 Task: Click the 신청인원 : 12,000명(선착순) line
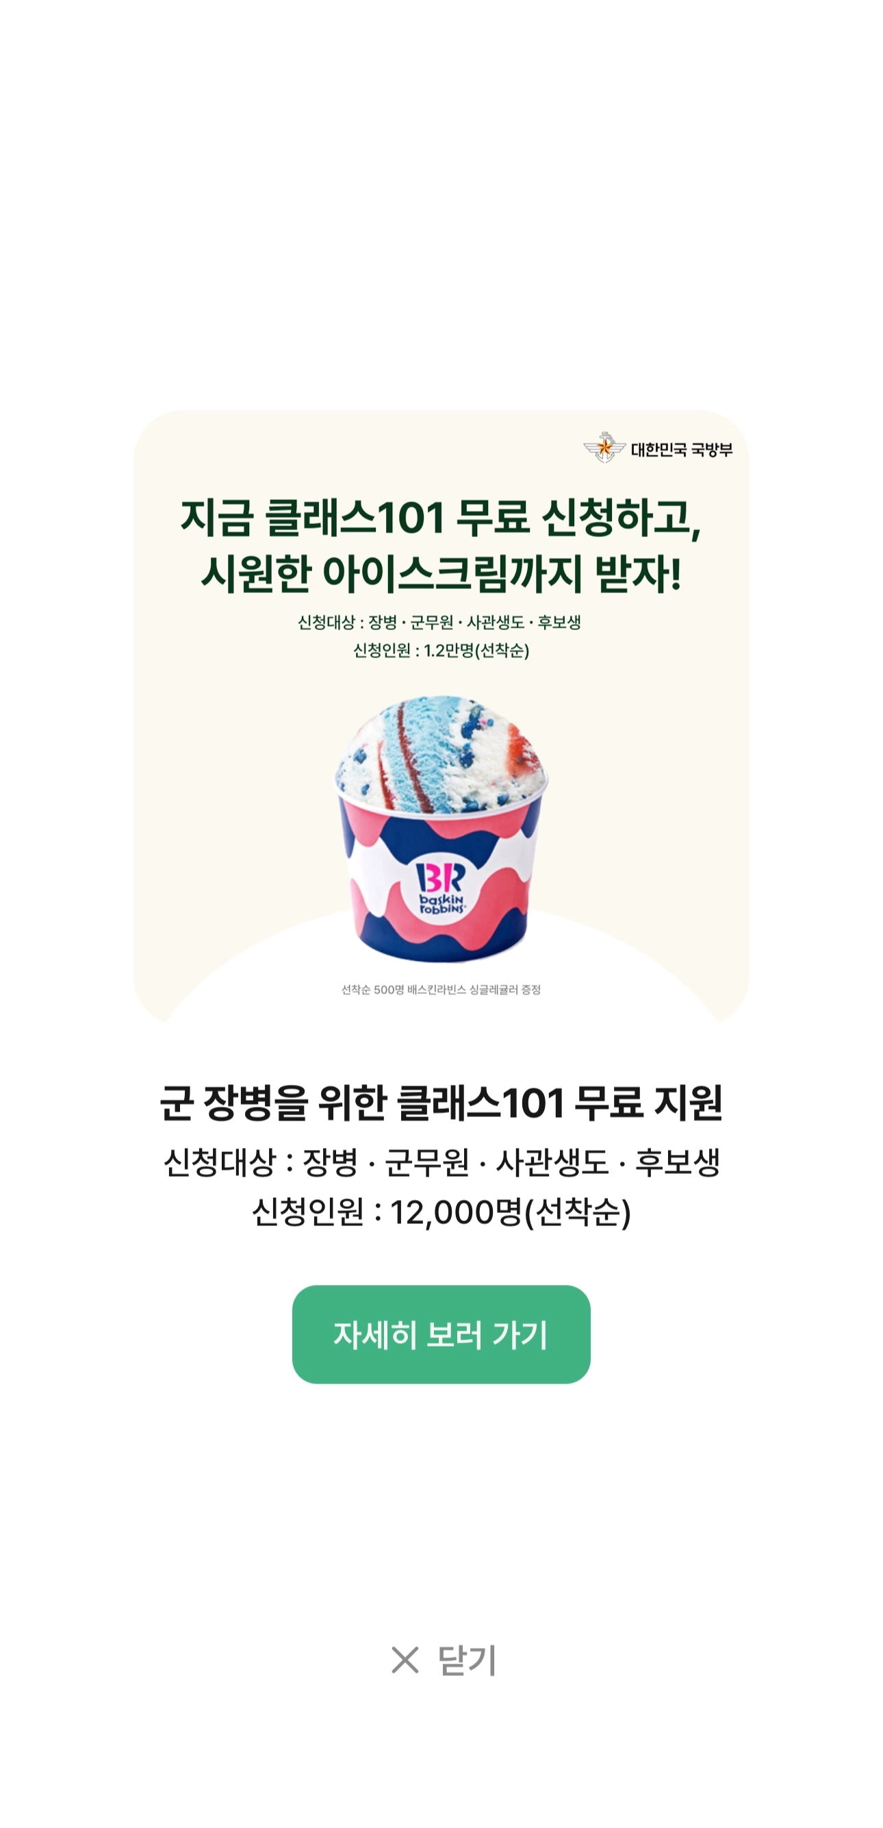441,1212
